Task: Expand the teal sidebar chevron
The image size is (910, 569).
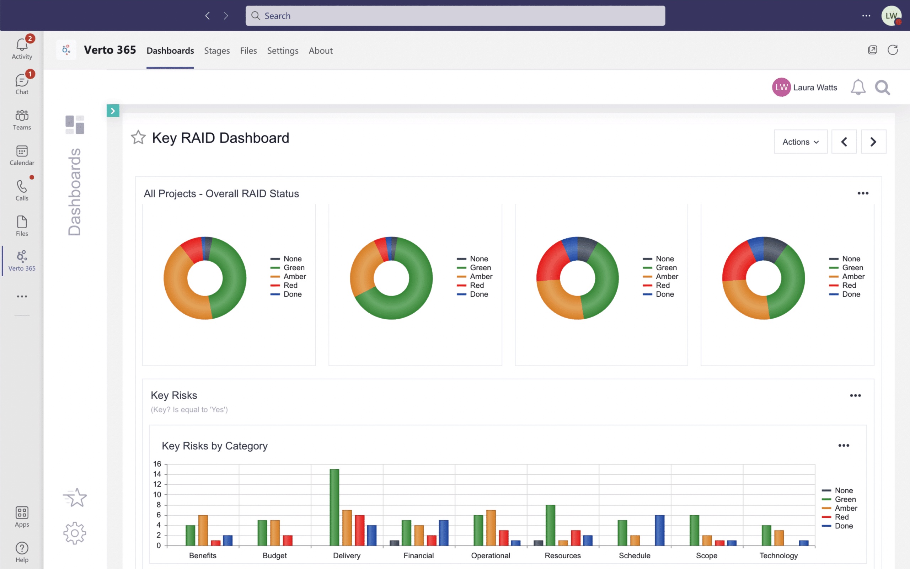Action: [x=113, y=111]
